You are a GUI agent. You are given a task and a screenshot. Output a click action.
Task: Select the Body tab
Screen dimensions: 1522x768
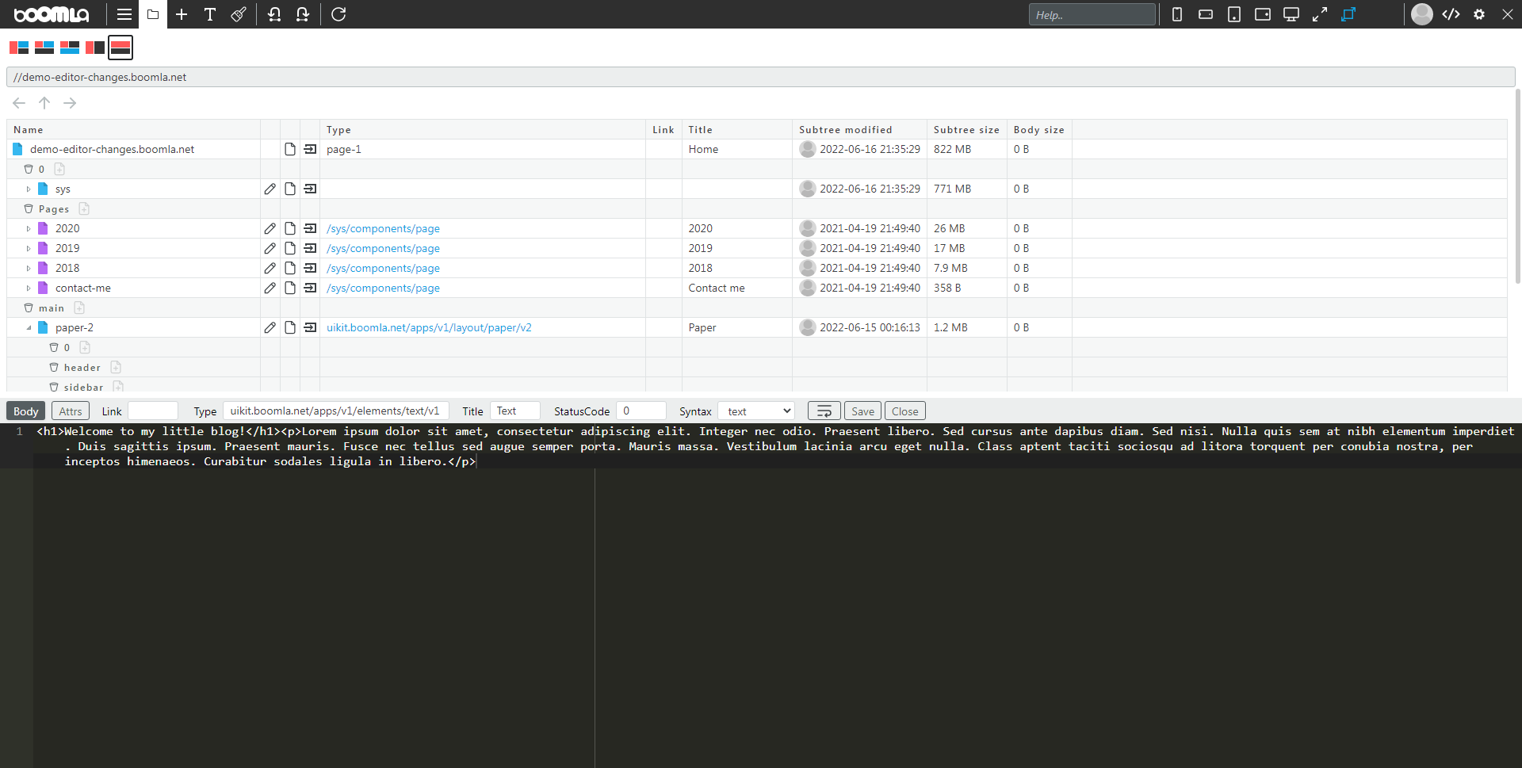[x=25, y=411]
